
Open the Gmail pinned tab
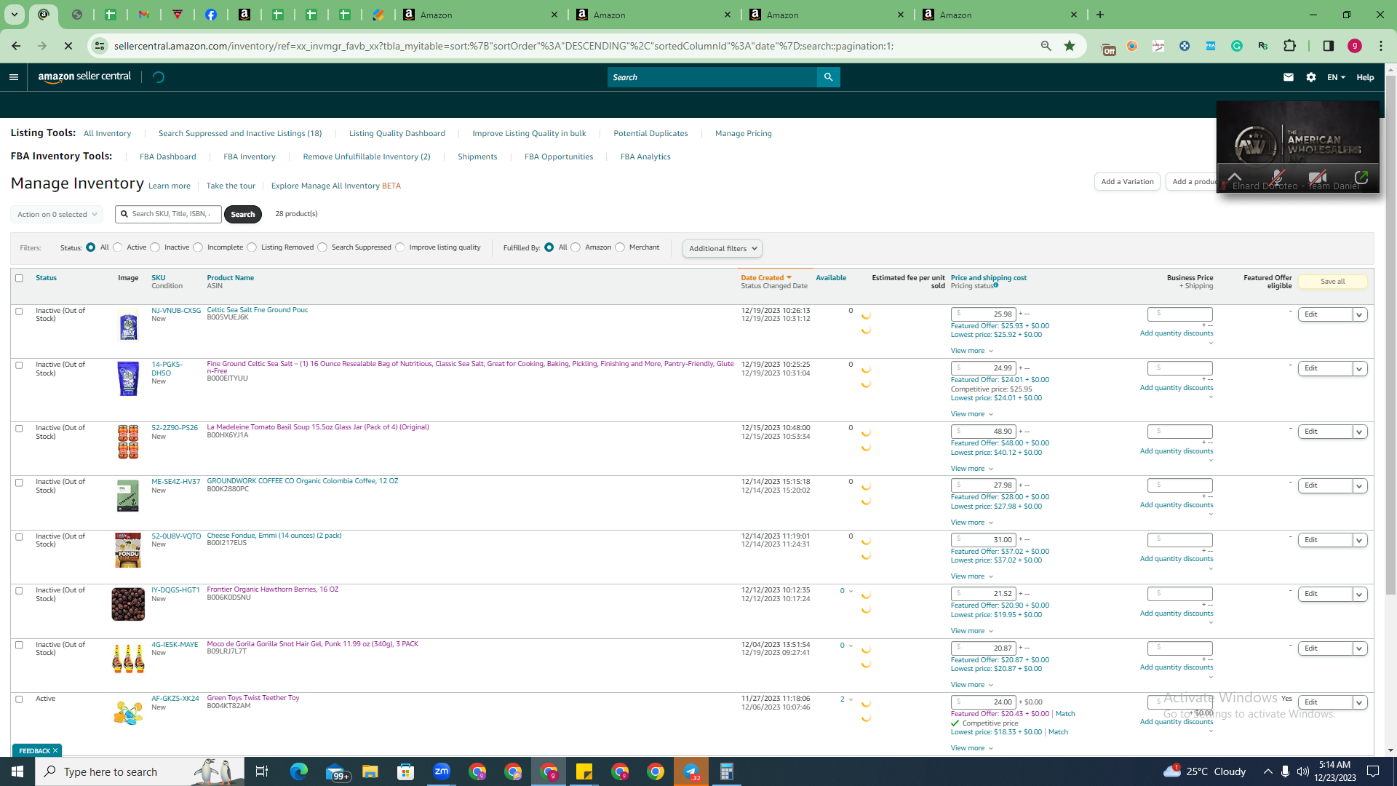tap(144, 15)
